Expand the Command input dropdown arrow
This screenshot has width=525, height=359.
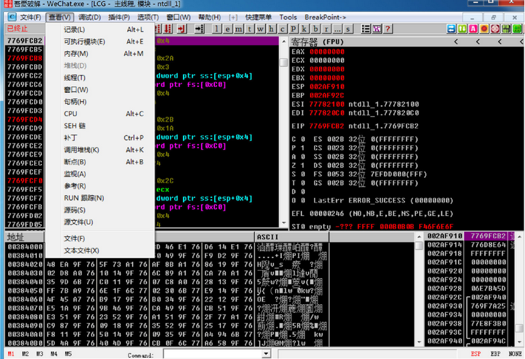267,354
